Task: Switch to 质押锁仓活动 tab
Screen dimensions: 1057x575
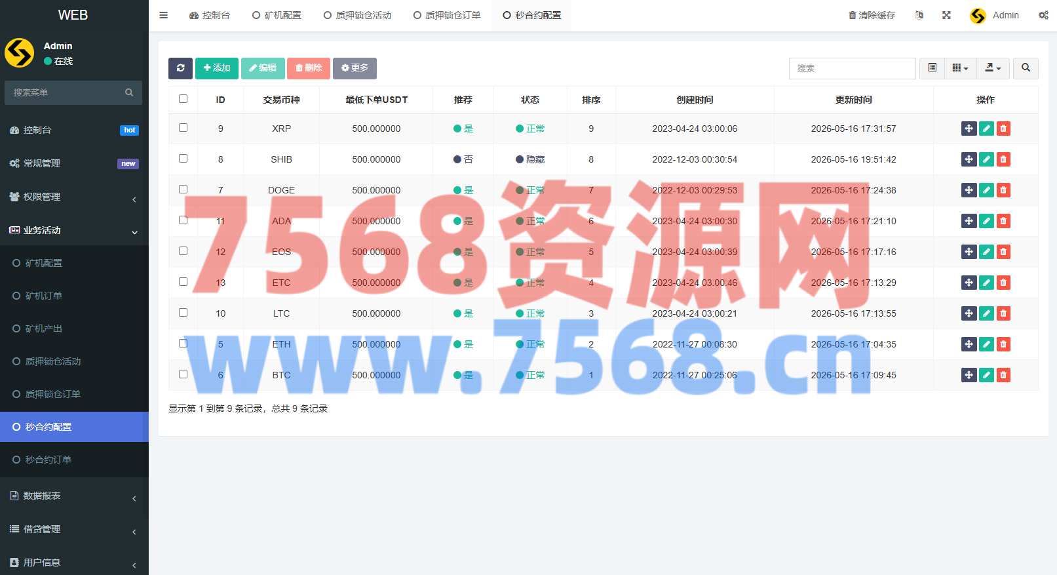Action: click(x=357, y=15)
